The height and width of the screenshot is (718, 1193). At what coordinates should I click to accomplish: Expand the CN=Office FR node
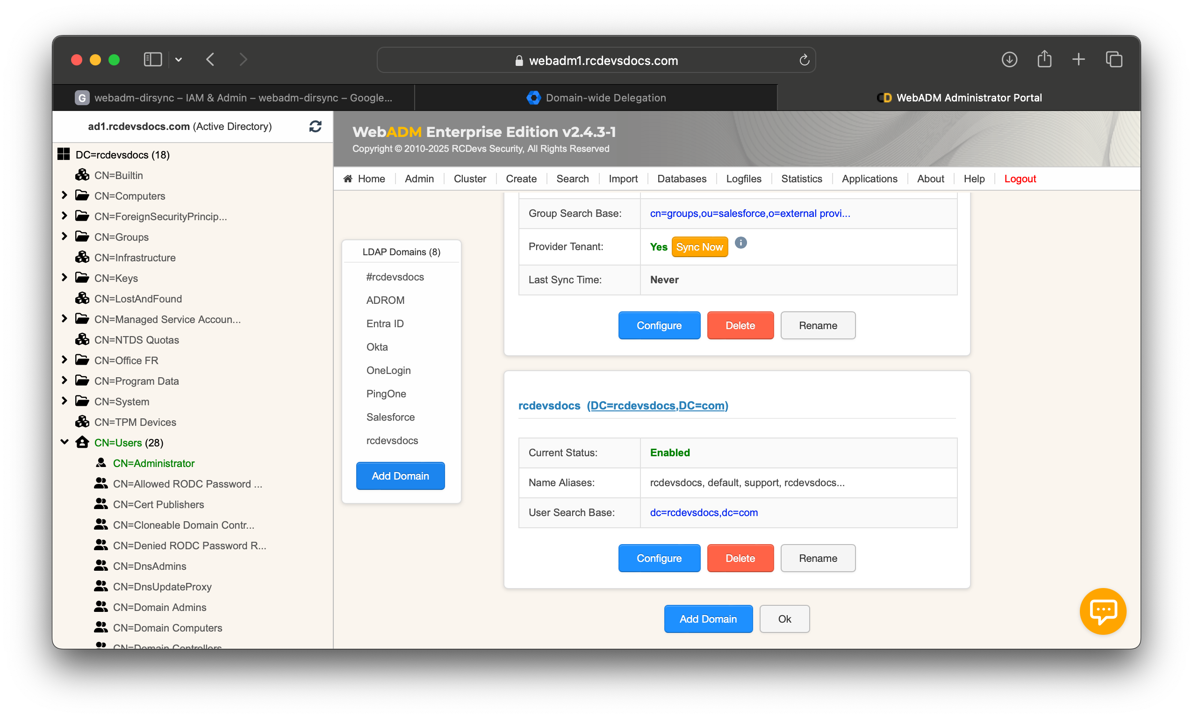[x=65, y=359]
